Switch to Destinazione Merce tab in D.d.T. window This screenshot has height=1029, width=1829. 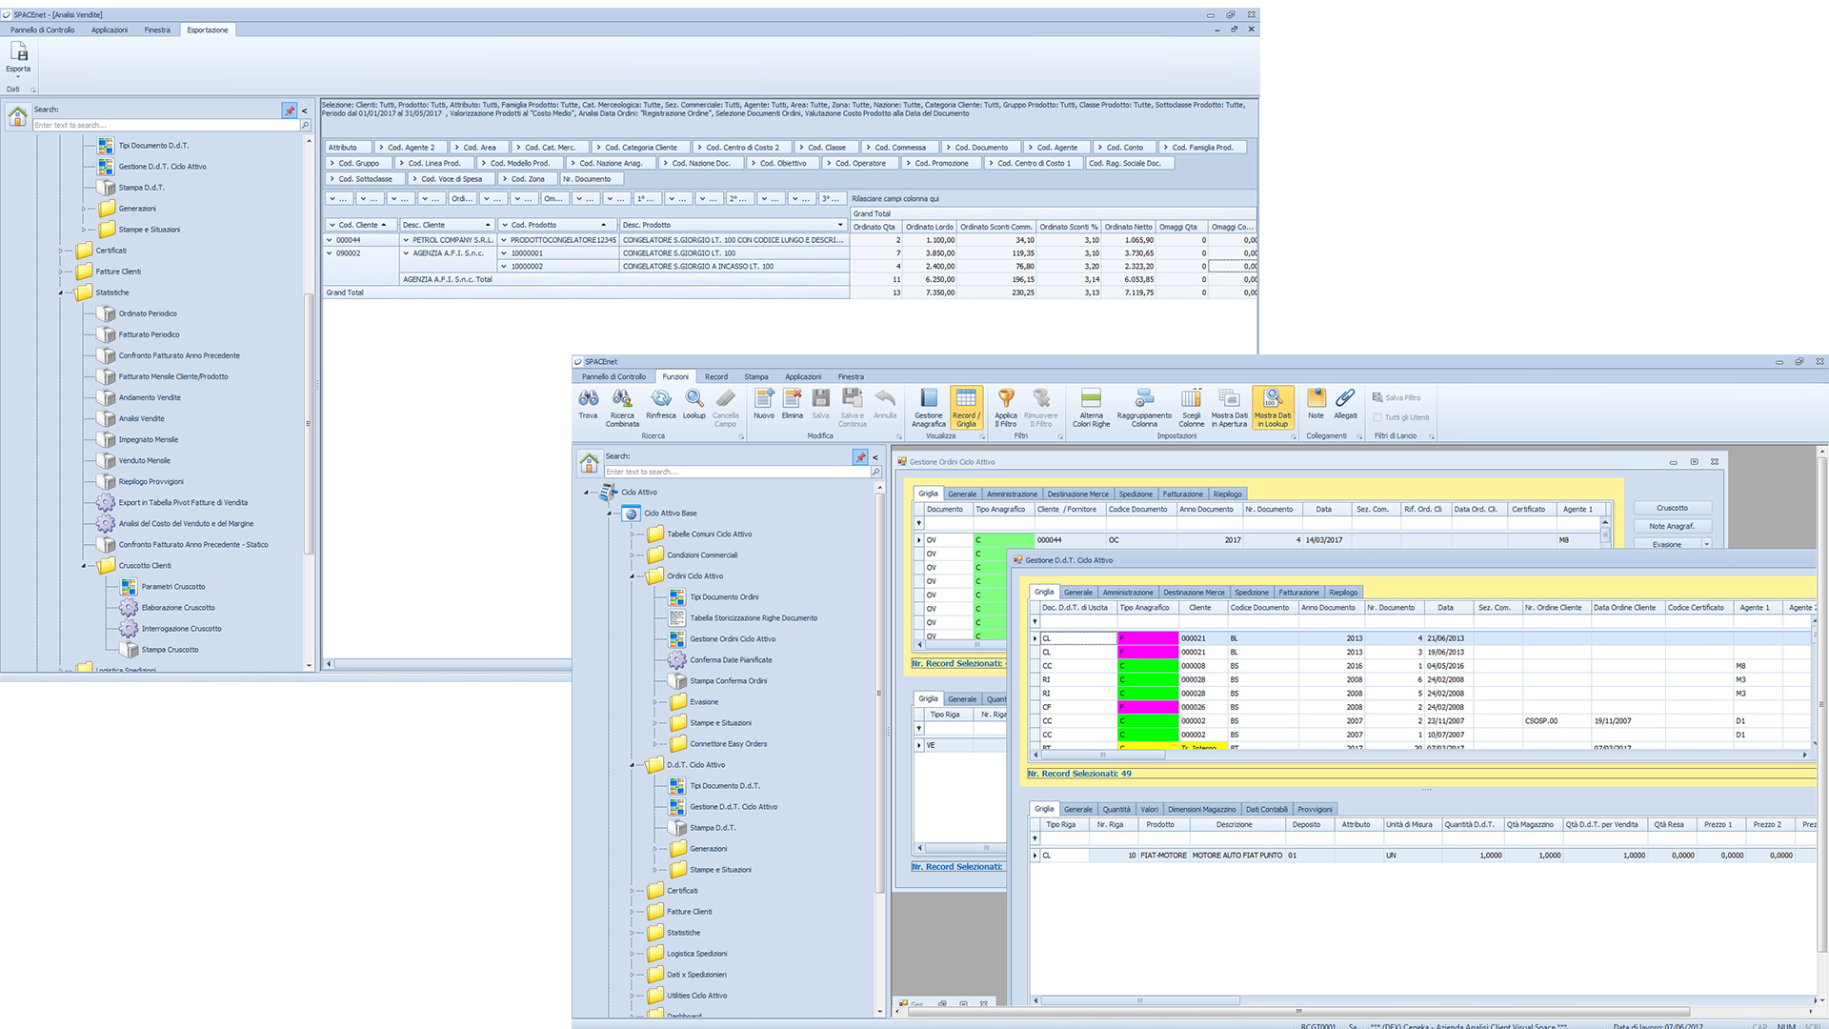1194,593
